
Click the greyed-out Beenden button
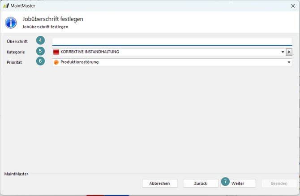point(279,183)
